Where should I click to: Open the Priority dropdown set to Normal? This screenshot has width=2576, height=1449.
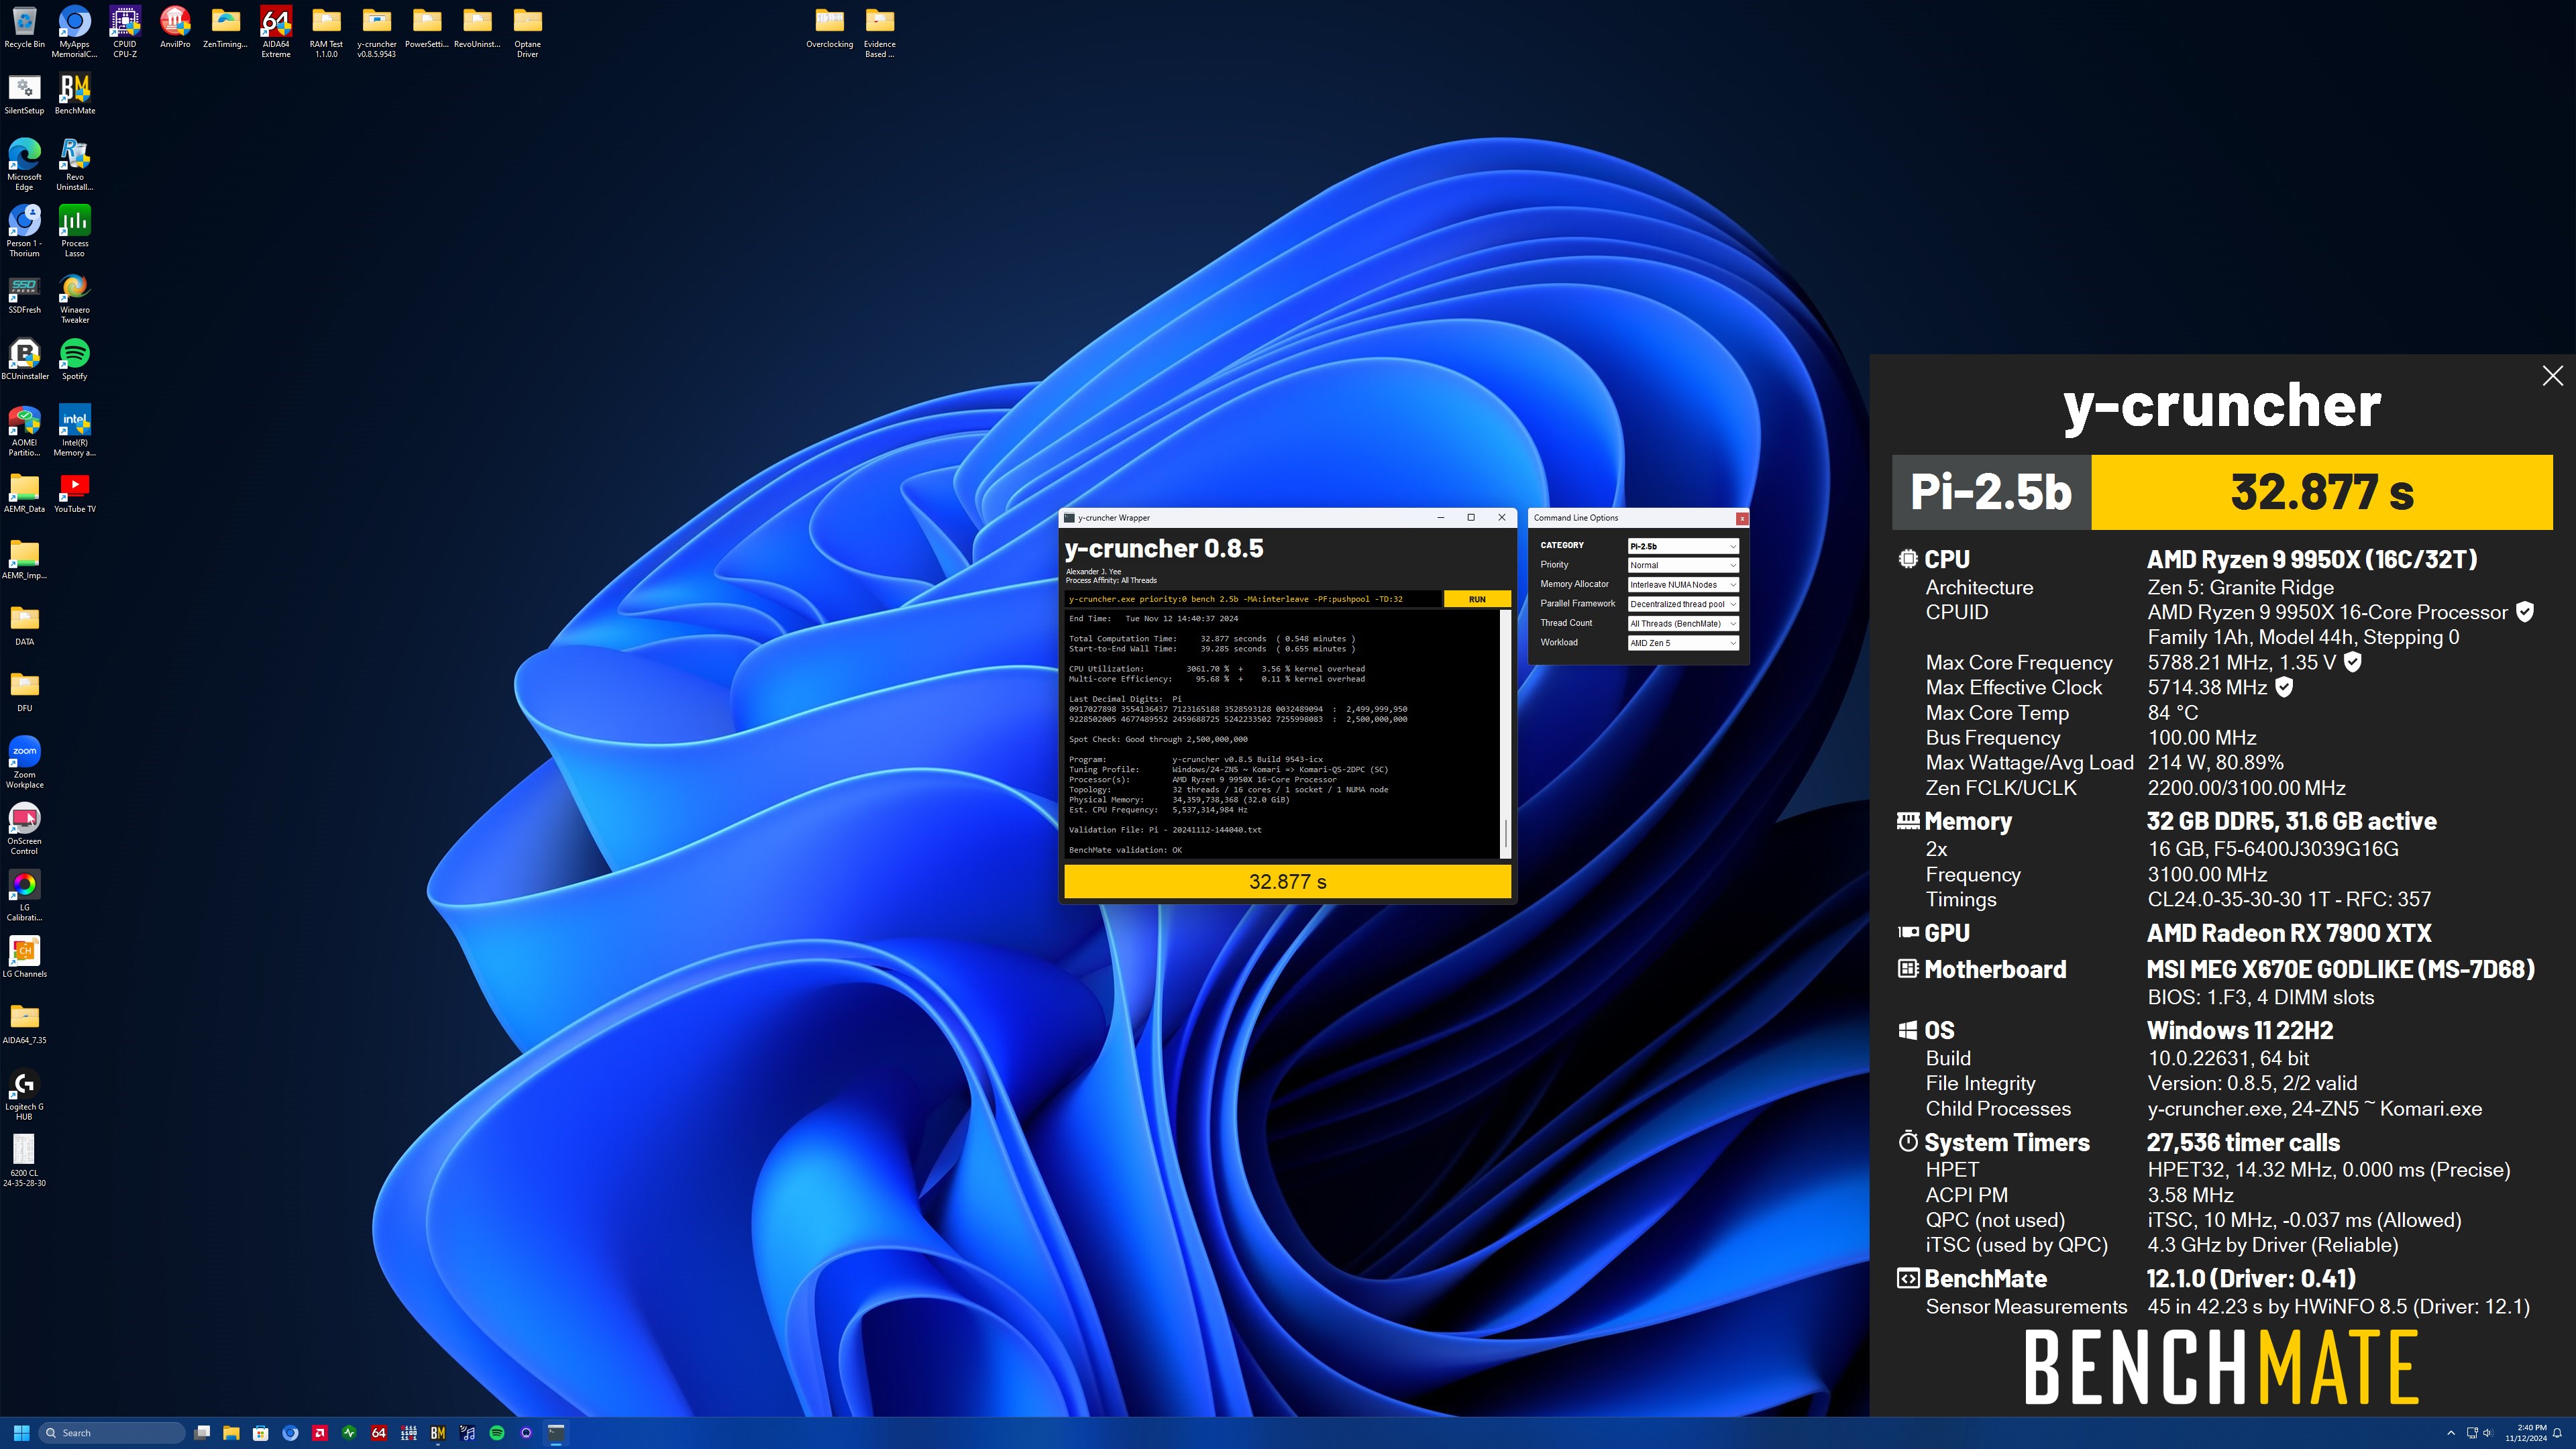[1683, 565]
